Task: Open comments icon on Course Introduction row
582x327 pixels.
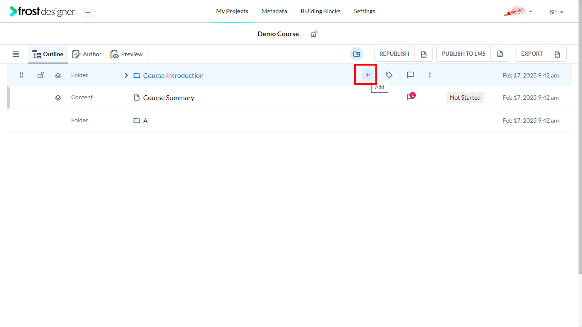Action: click(410, 75)
